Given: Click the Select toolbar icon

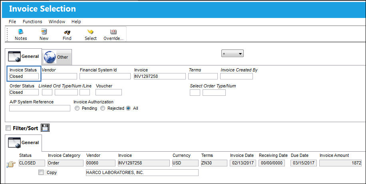Looking at the screenshot, I should (x=90, y=32).
